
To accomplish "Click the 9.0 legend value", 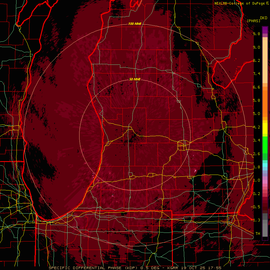I will (x=256, y=47).
